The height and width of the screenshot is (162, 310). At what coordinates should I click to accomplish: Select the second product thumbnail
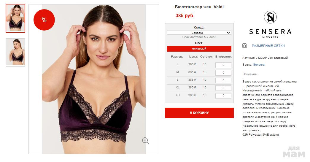(x=15, y=52)
